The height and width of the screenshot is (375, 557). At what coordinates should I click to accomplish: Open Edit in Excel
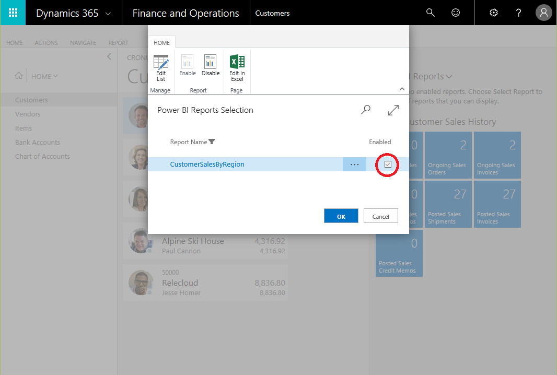coord(237,68)
